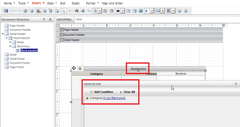Collapse Detail Header node in tree
240x127 pixels.
[3, 34]
